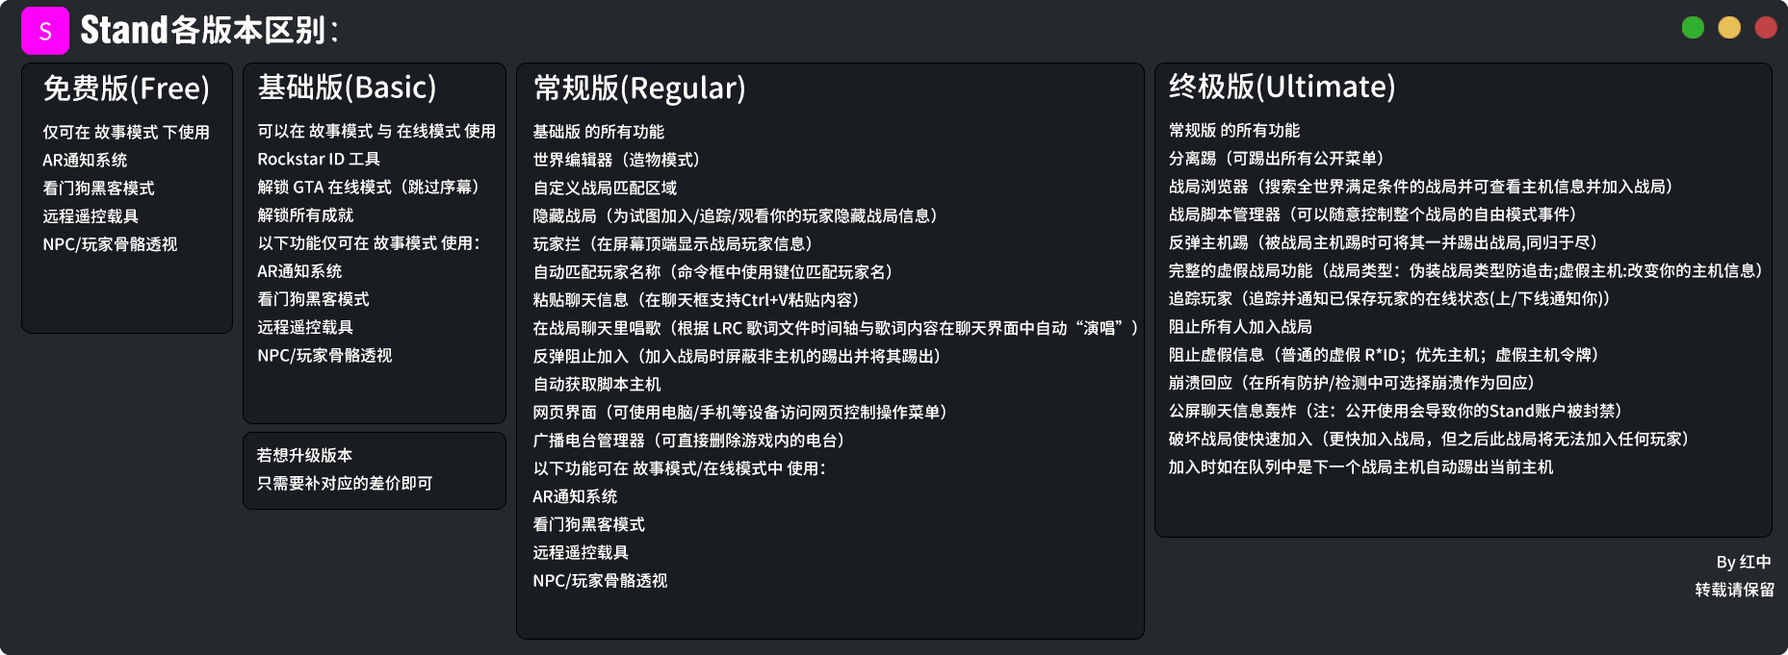Click the magenta Stand S logo icon
Viewport: 1788px width, 655px height.
pos(45,31)
